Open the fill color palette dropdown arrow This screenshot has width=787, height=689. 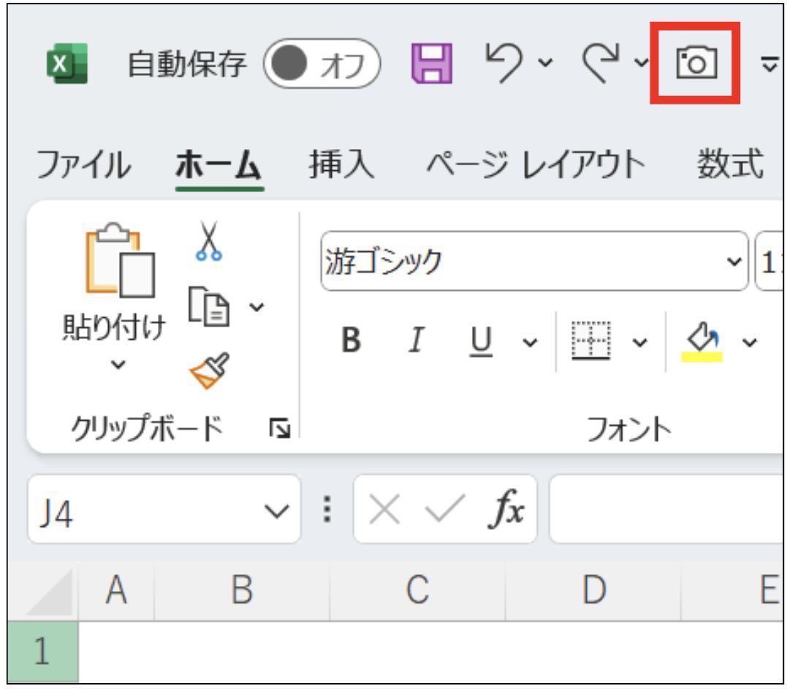(x=750, y=342)
